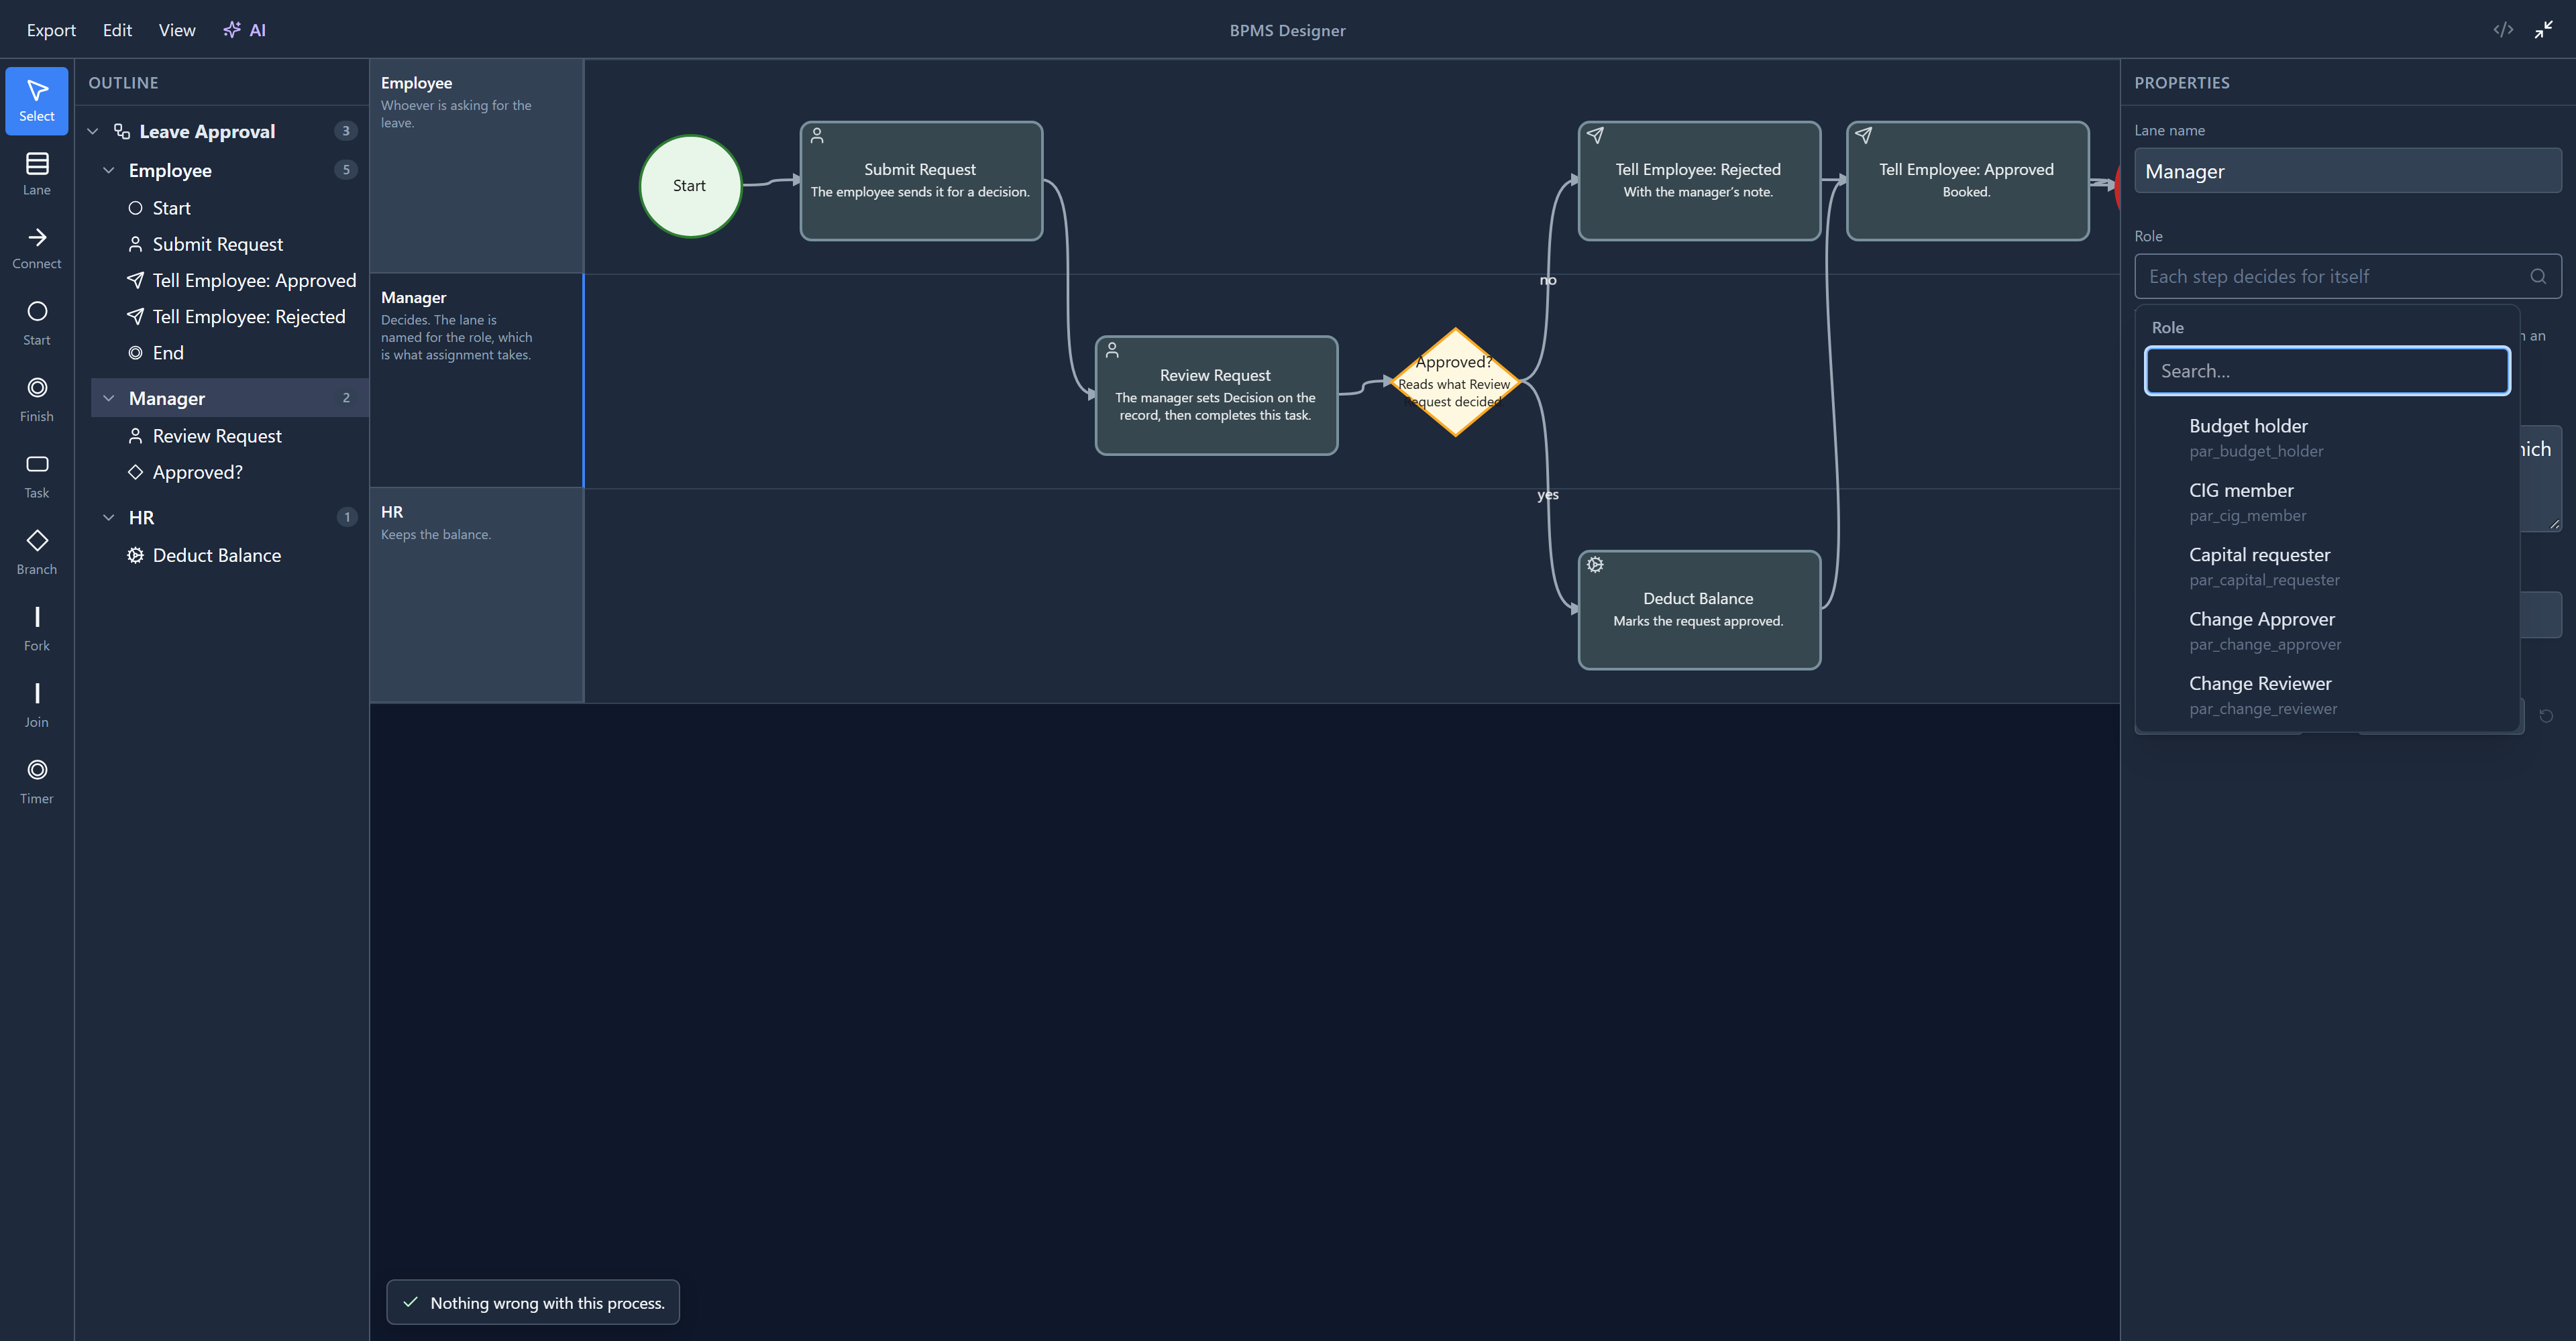Collapse the Manager outline group
The width and height of the screenshot is (2576, 1341).
pyautogui.click(x=109, y=398)
